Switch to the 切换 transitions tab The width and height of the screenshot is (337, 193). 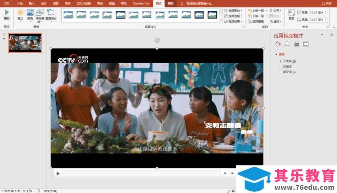[56, 3]
